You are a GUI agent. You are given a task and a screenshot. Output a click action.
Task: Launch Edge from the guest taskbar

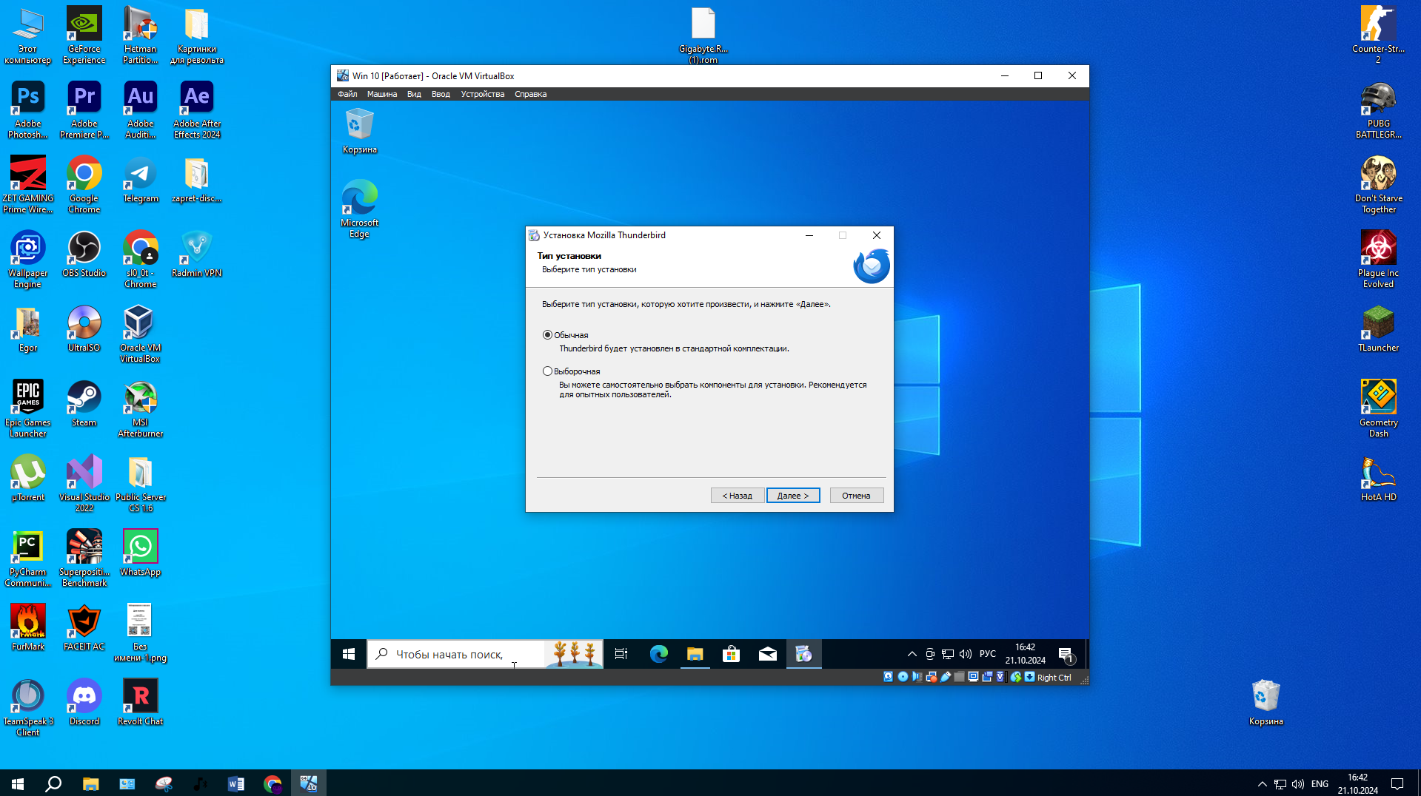(658, 654)
